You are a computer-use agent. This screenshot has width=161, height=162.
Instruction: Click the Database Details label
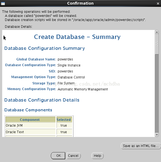pyautogui.click(x=18, y=27)
